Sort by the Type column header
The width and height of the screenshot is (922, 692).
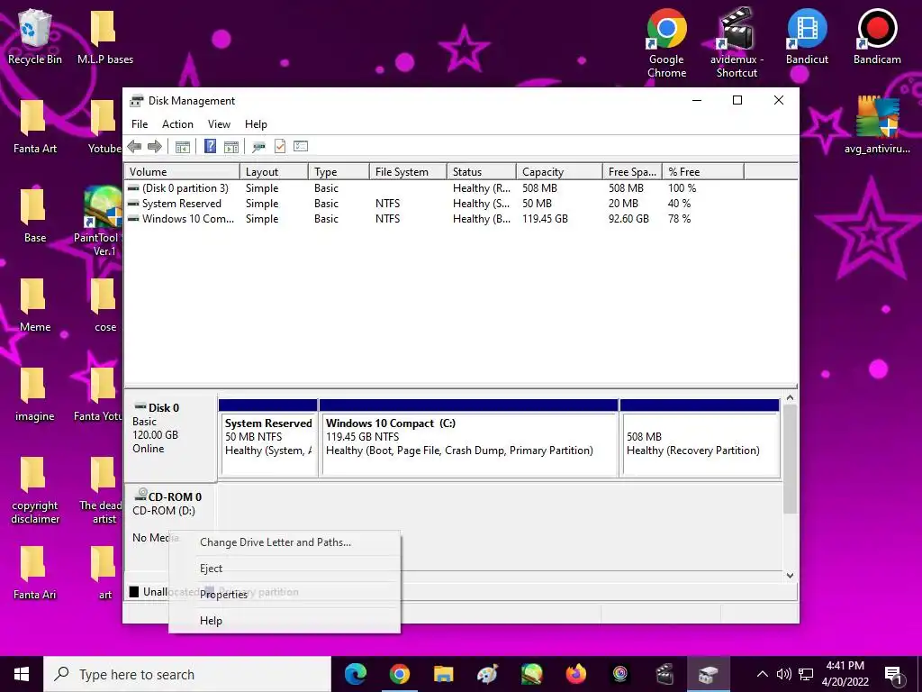[x=339, y=172]
